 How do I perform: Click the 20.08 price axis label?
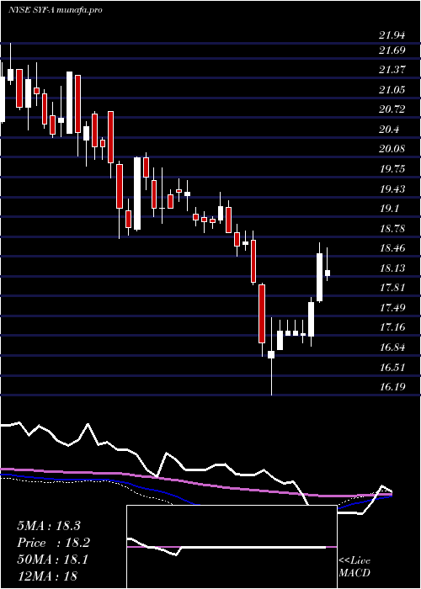392,149
